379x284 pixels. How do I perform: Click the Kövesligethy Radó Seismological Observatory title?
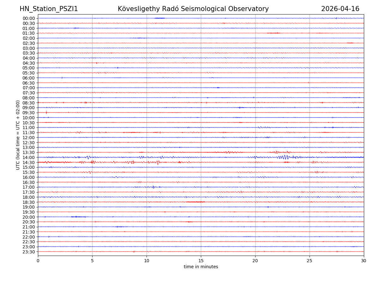(193, 9)
